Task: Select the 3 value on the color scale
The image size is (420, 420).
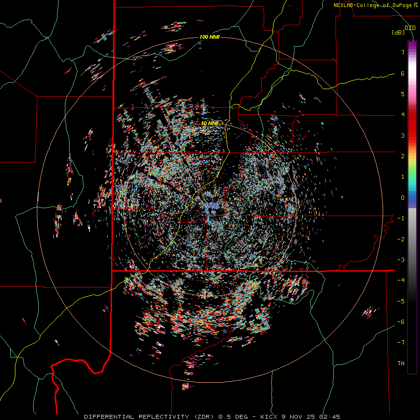Action: point(403,135)
